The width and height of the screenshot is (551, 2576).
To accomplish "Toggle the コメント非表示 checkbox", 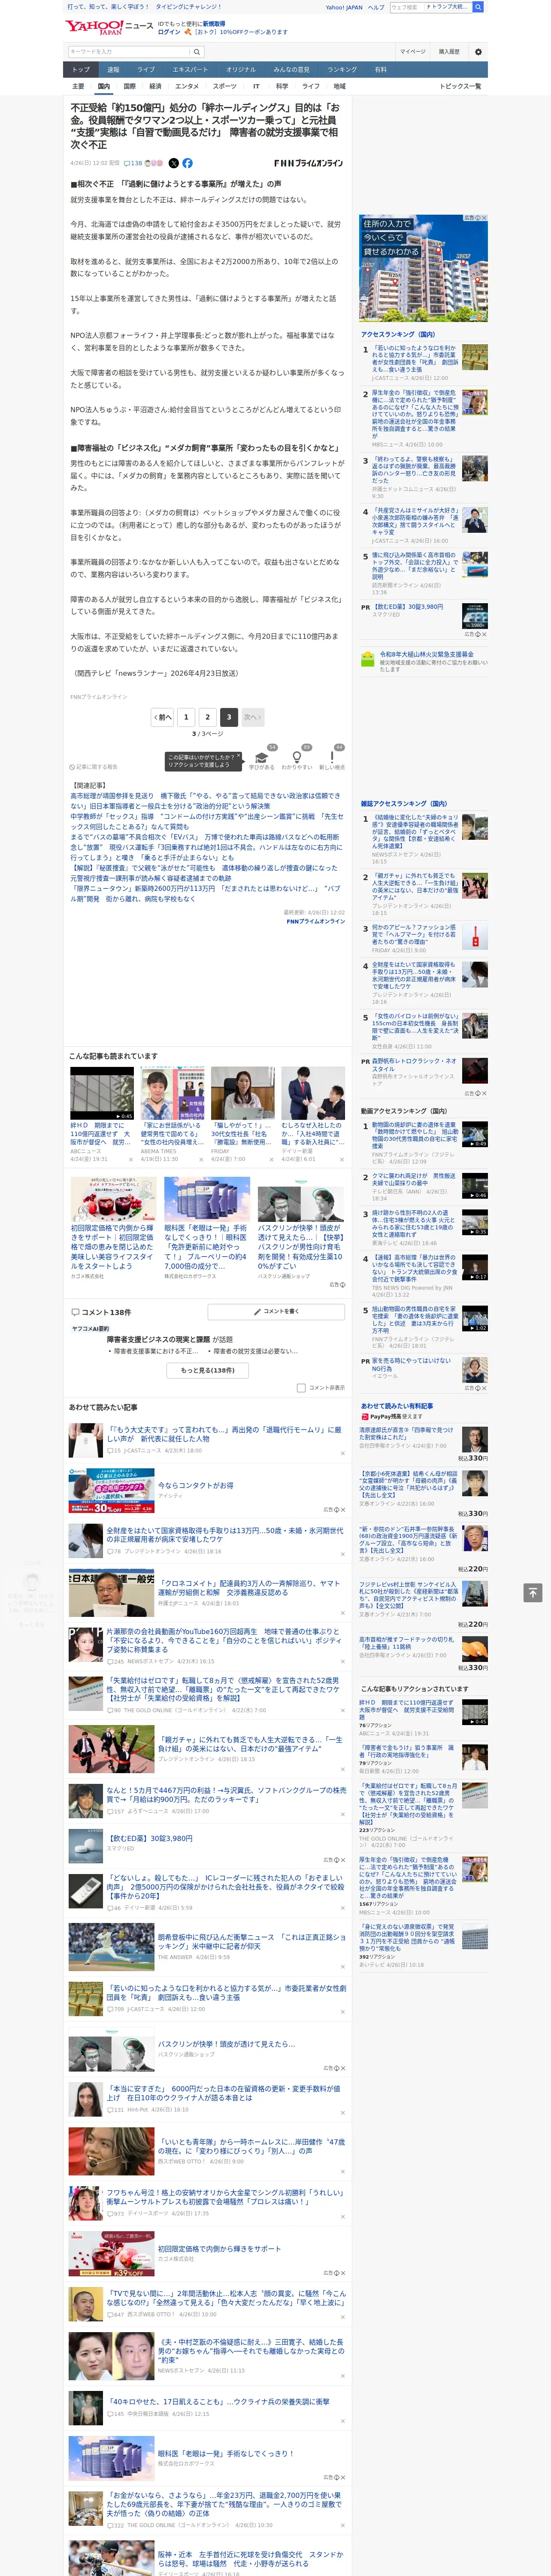I will point(301,1388).
